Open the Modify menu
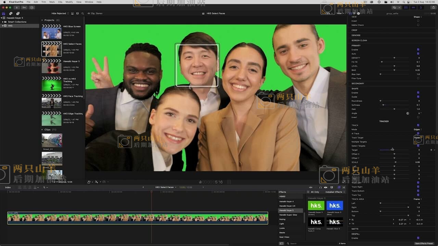This screenshot has height=246, width=438. click(x=69, y=2)
